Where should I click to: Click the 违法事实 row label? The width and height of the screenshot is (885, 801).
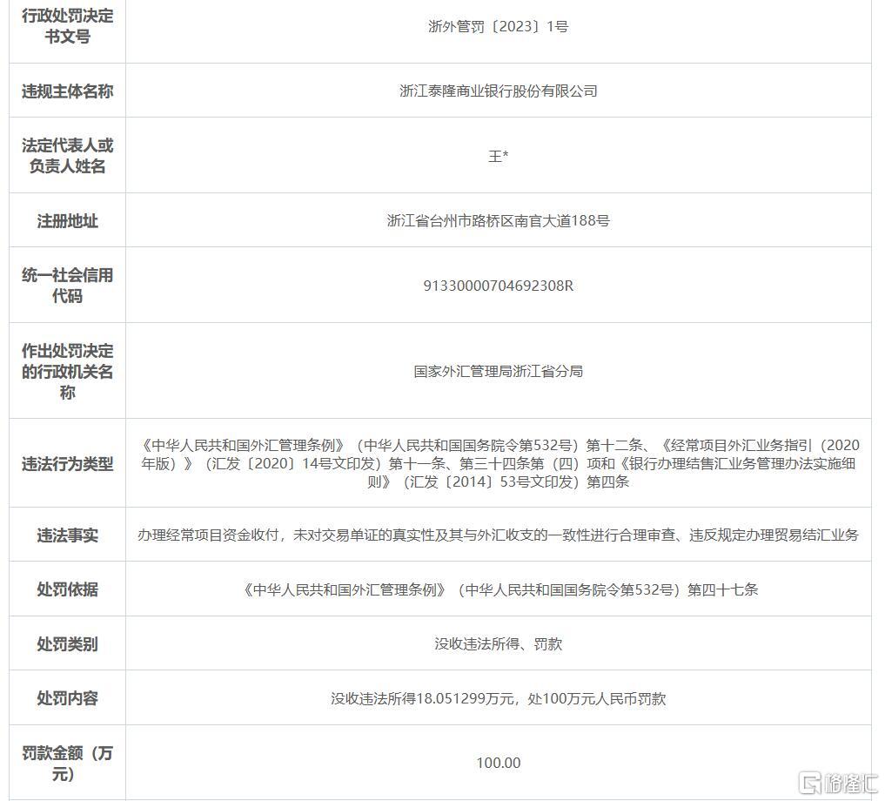pos(67,535)
